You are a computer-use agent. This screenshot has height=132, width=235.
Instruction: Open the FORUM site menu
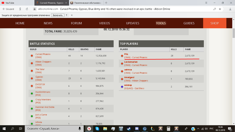76,23
